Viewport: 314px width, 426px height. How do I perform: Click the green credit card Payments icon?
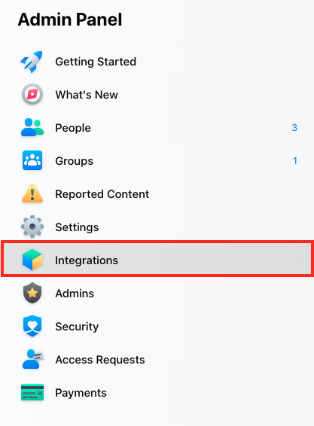coord(32,392)
